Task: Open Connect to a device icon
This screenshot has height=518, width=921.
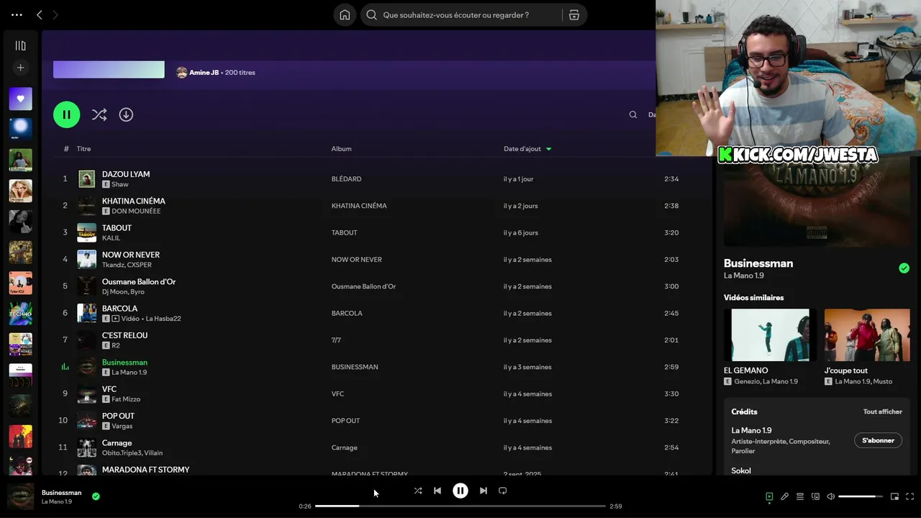Action: pyautogui.click(x=815, y=496)
